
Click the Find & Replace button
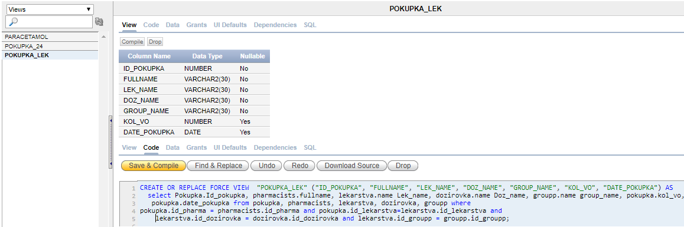(x=219, y=166)
